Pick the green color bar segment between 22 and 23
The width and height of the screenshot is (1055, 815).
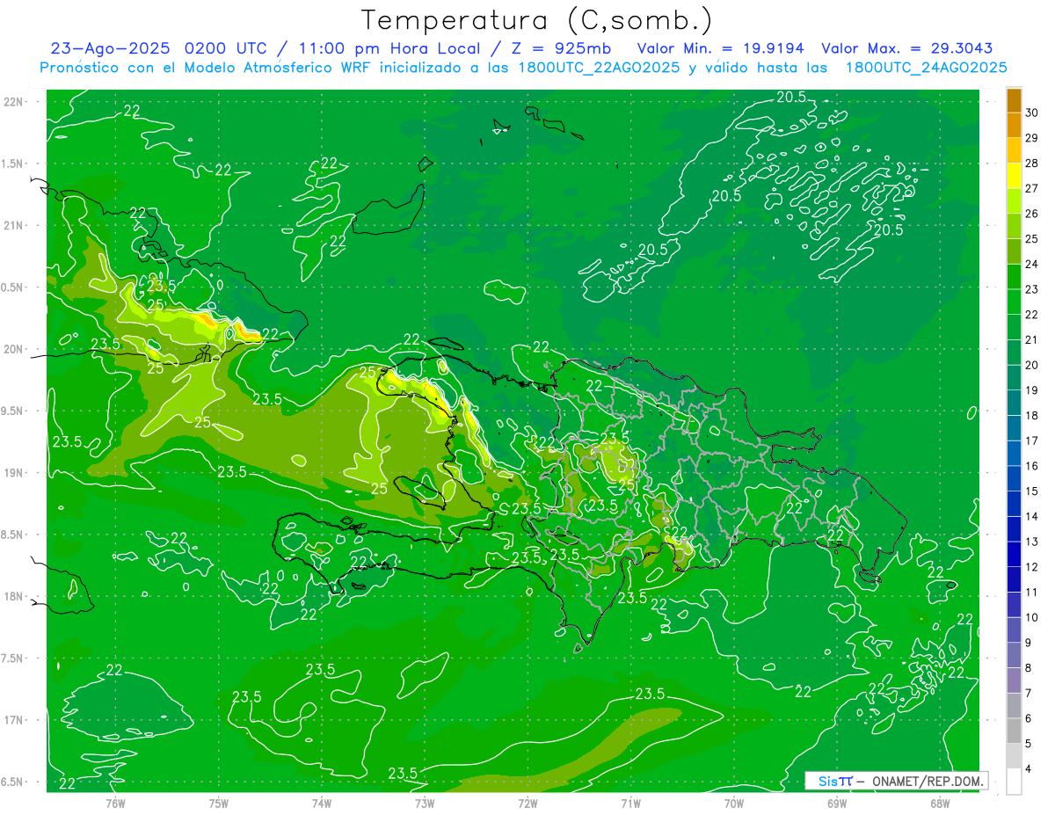pyautogui.click(x=1014, y=302)
